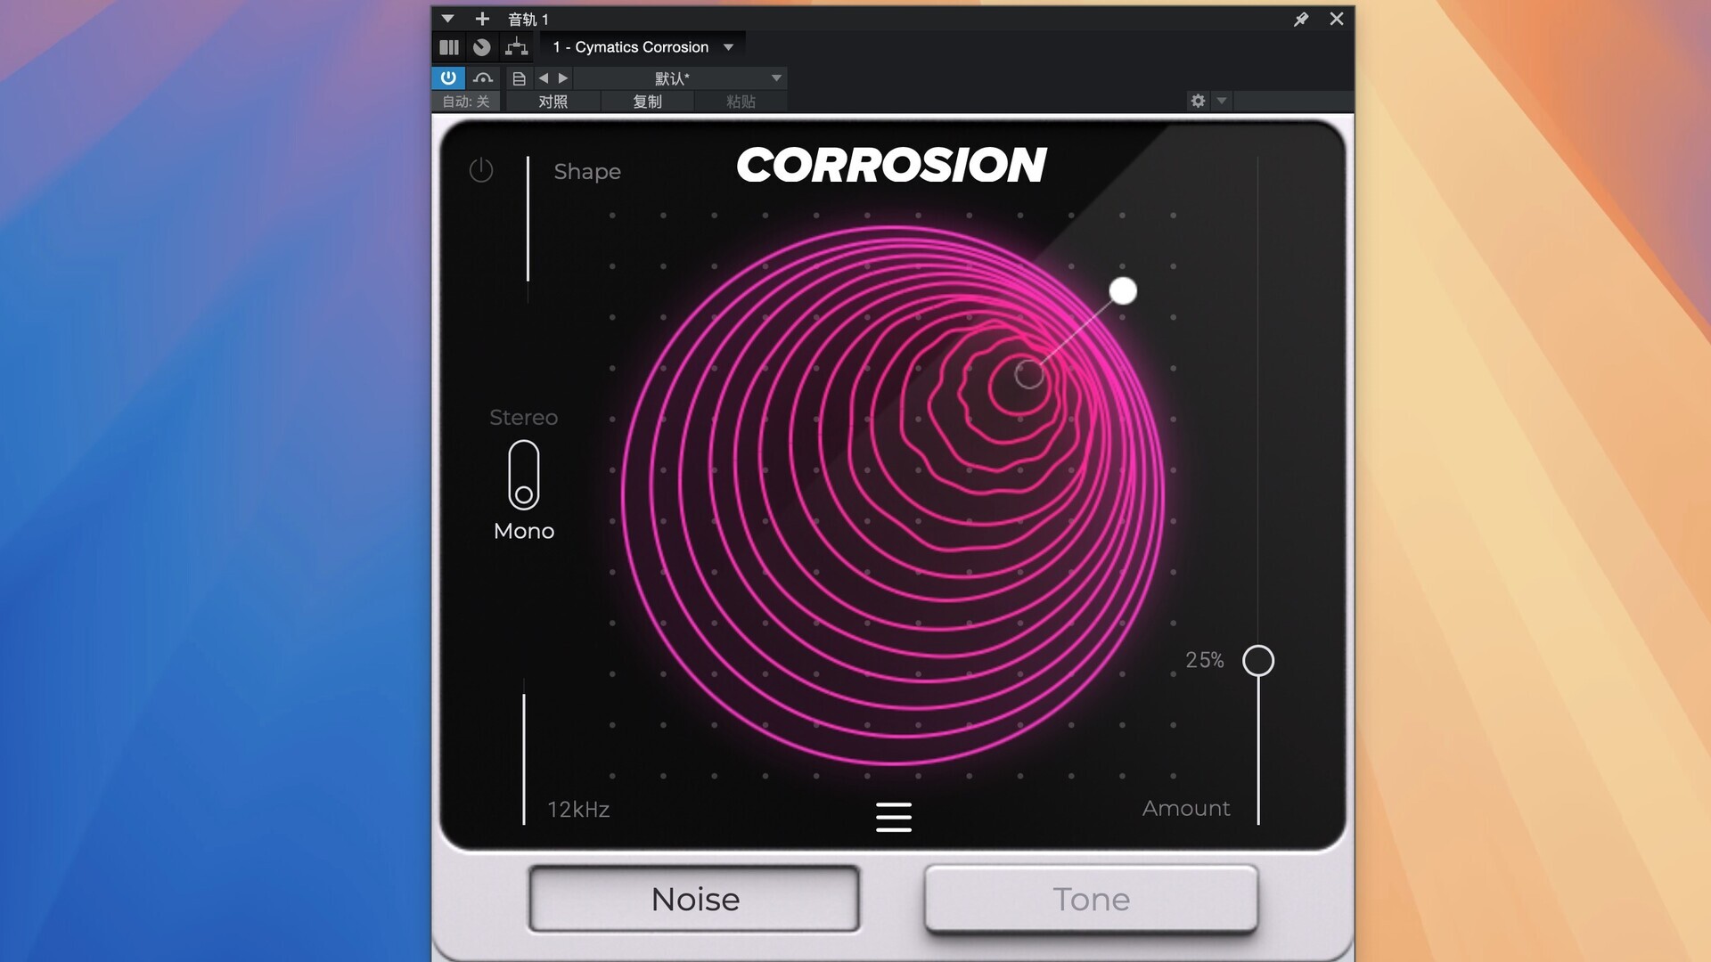
Task: Go to the next preset with right arrow
Action: 563,78
